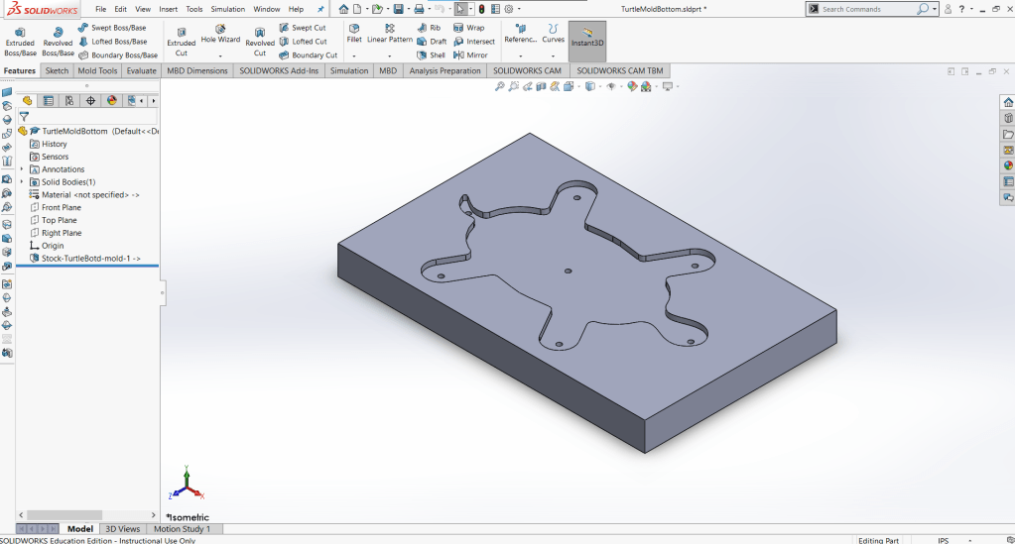The width and height of the screenshot is (1015, 544).
Task: Switch to the Sketch tab
Action: click(57, 71)
